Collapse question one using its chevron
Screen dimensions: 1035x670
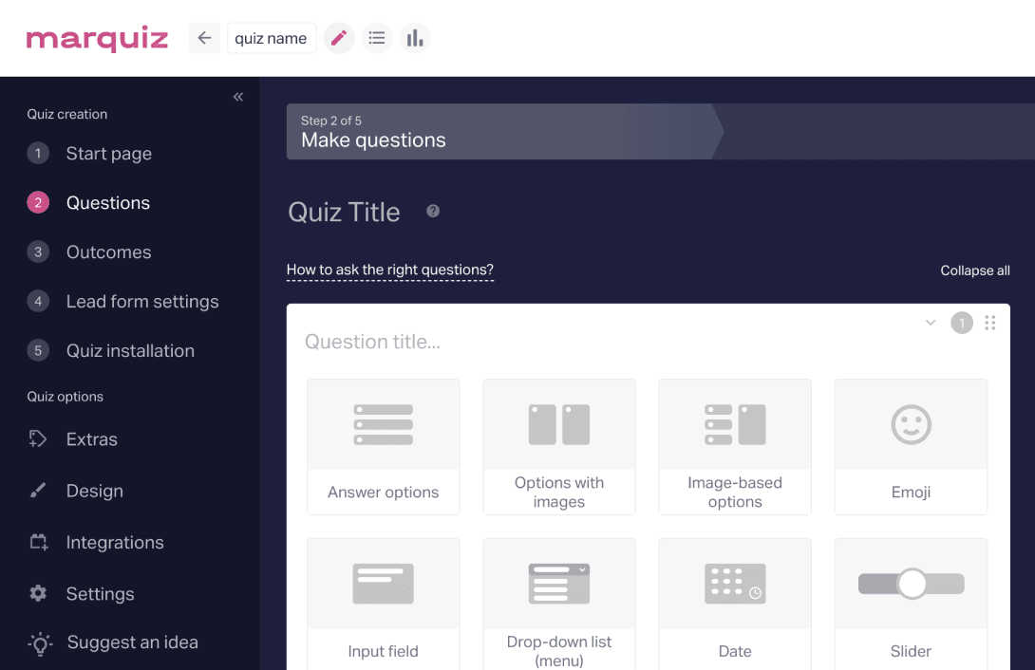click(931, 323)
